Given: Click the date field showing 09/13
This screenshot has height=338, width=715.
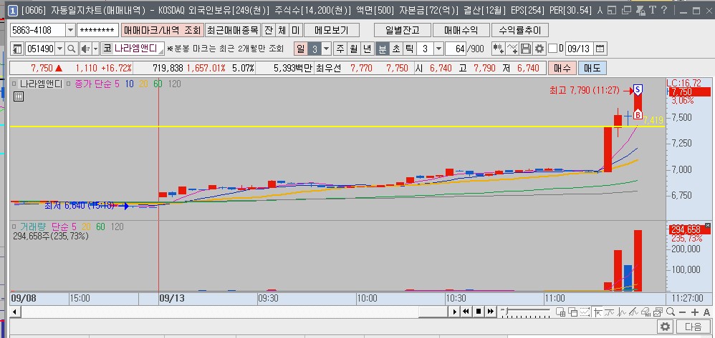Looking at the screenshot, I should (579, 49).
